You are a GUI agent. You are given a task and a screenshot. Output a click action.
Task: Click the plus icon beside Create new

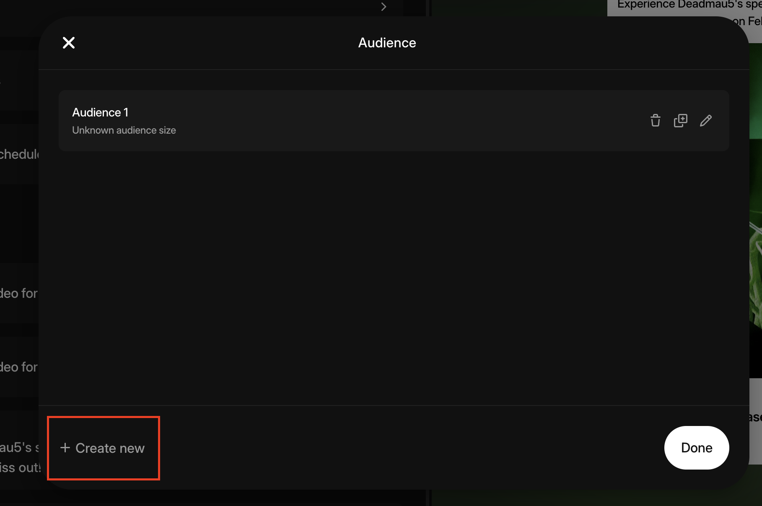[65, 448]
